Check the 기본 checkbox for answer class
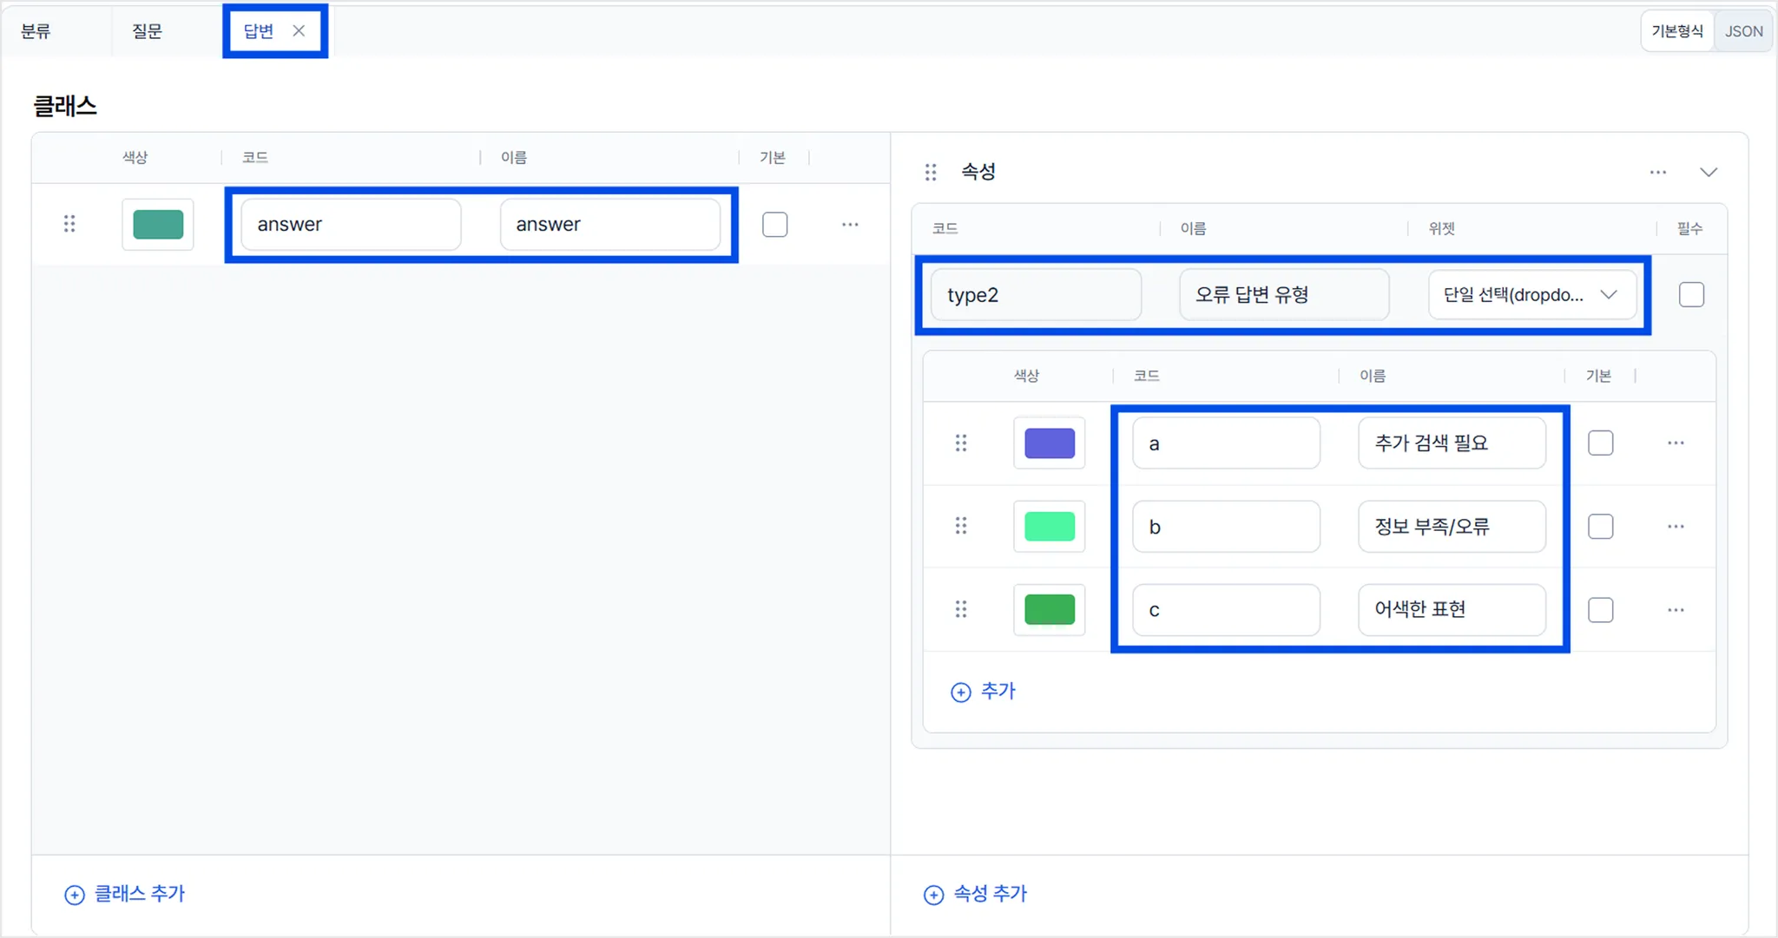Viewport: 1778px width, 938px height. point(774,225)
